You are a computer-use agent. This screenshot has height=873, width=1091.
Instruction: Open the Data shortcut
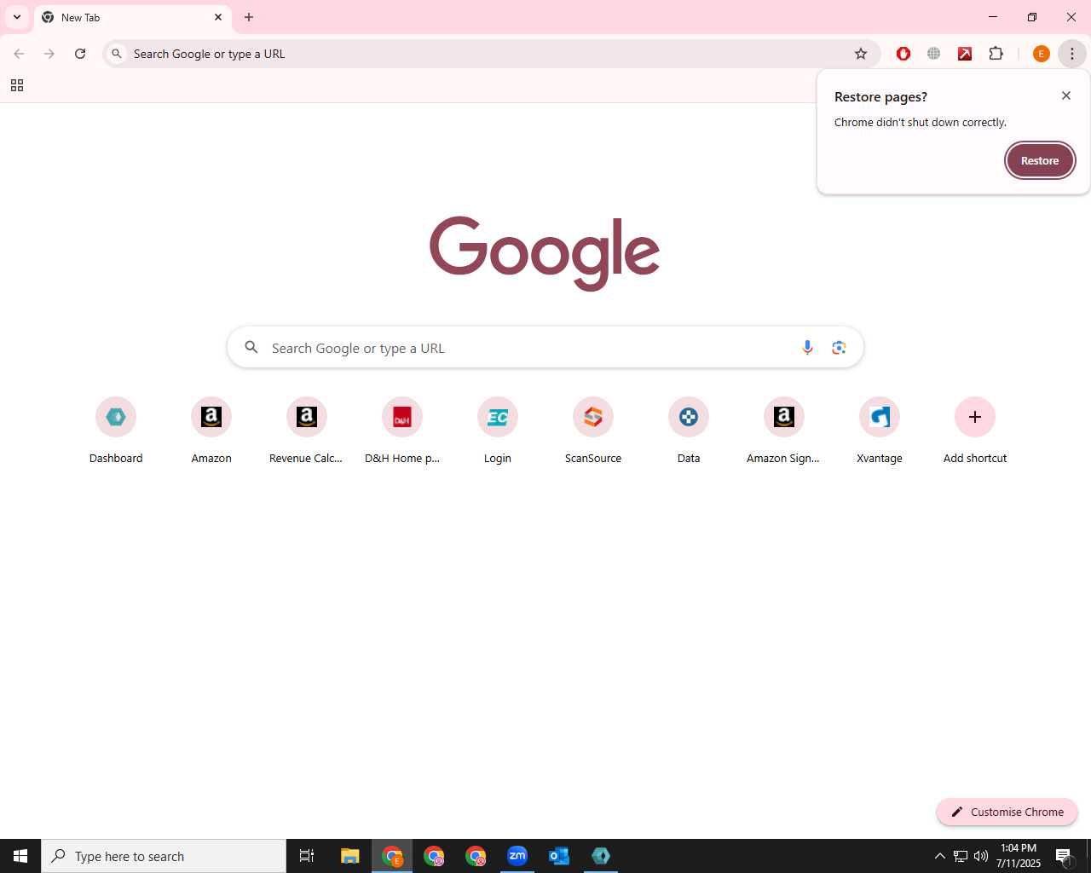(689, 431)
